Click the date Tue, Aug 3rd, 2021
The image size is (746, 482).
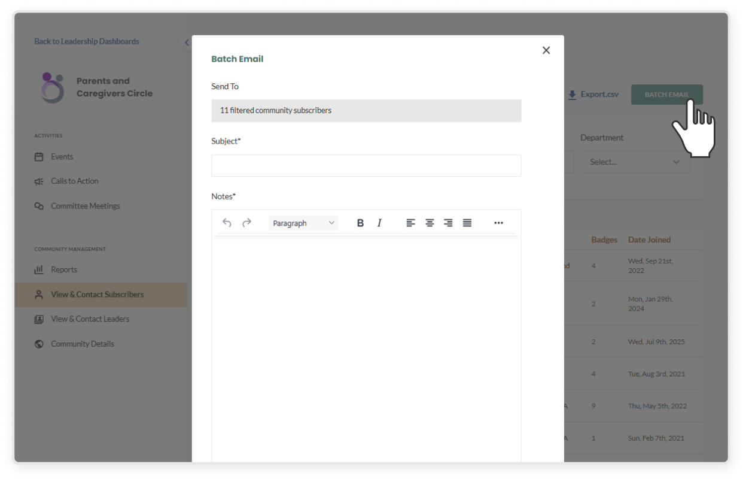[656, 374]
